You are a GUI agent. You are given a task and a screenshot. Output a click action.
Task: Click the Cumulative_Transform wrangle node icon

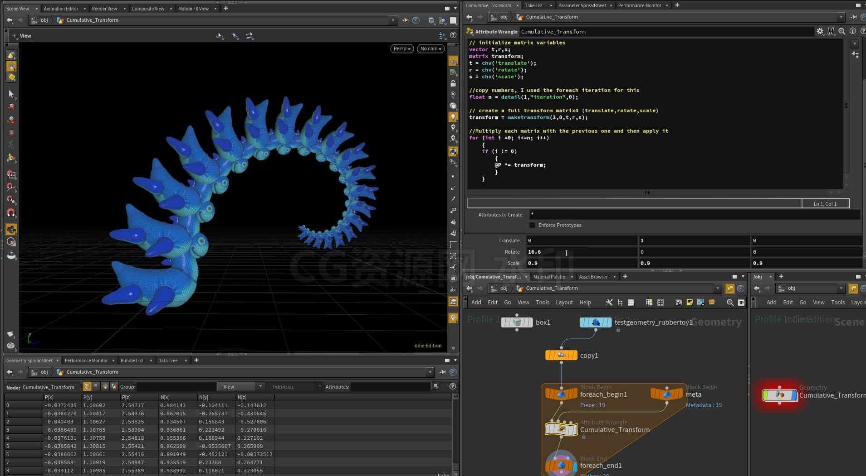pyautogui.click(x=561, y=429)
